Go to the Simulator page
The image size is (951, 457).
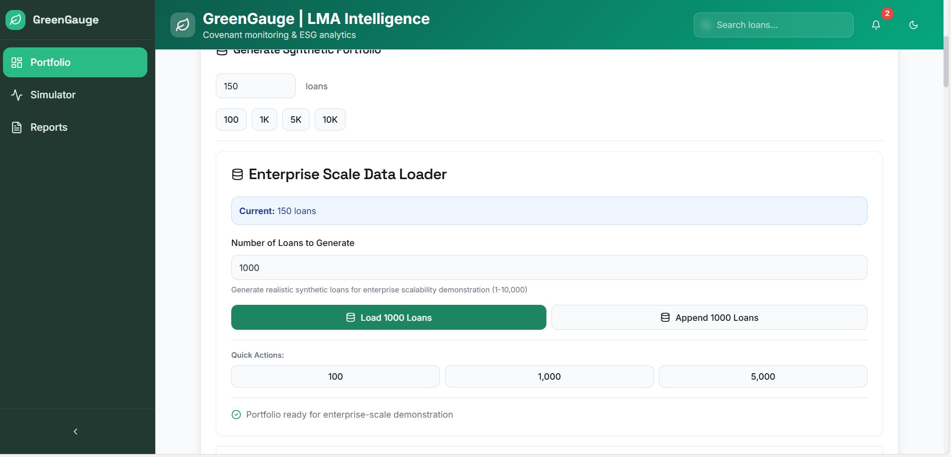[x=52, y=95]
